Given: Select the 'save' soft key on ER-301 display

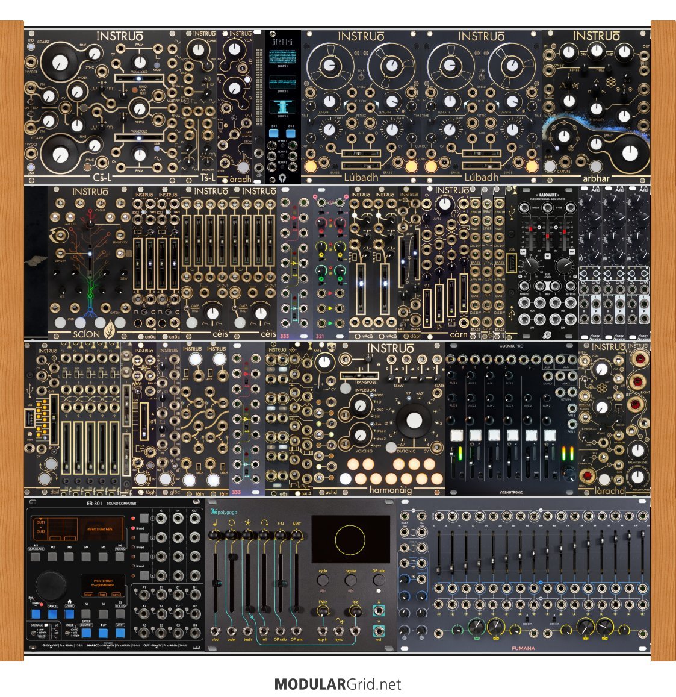Looking at the screenshot, I should (116, 595).
